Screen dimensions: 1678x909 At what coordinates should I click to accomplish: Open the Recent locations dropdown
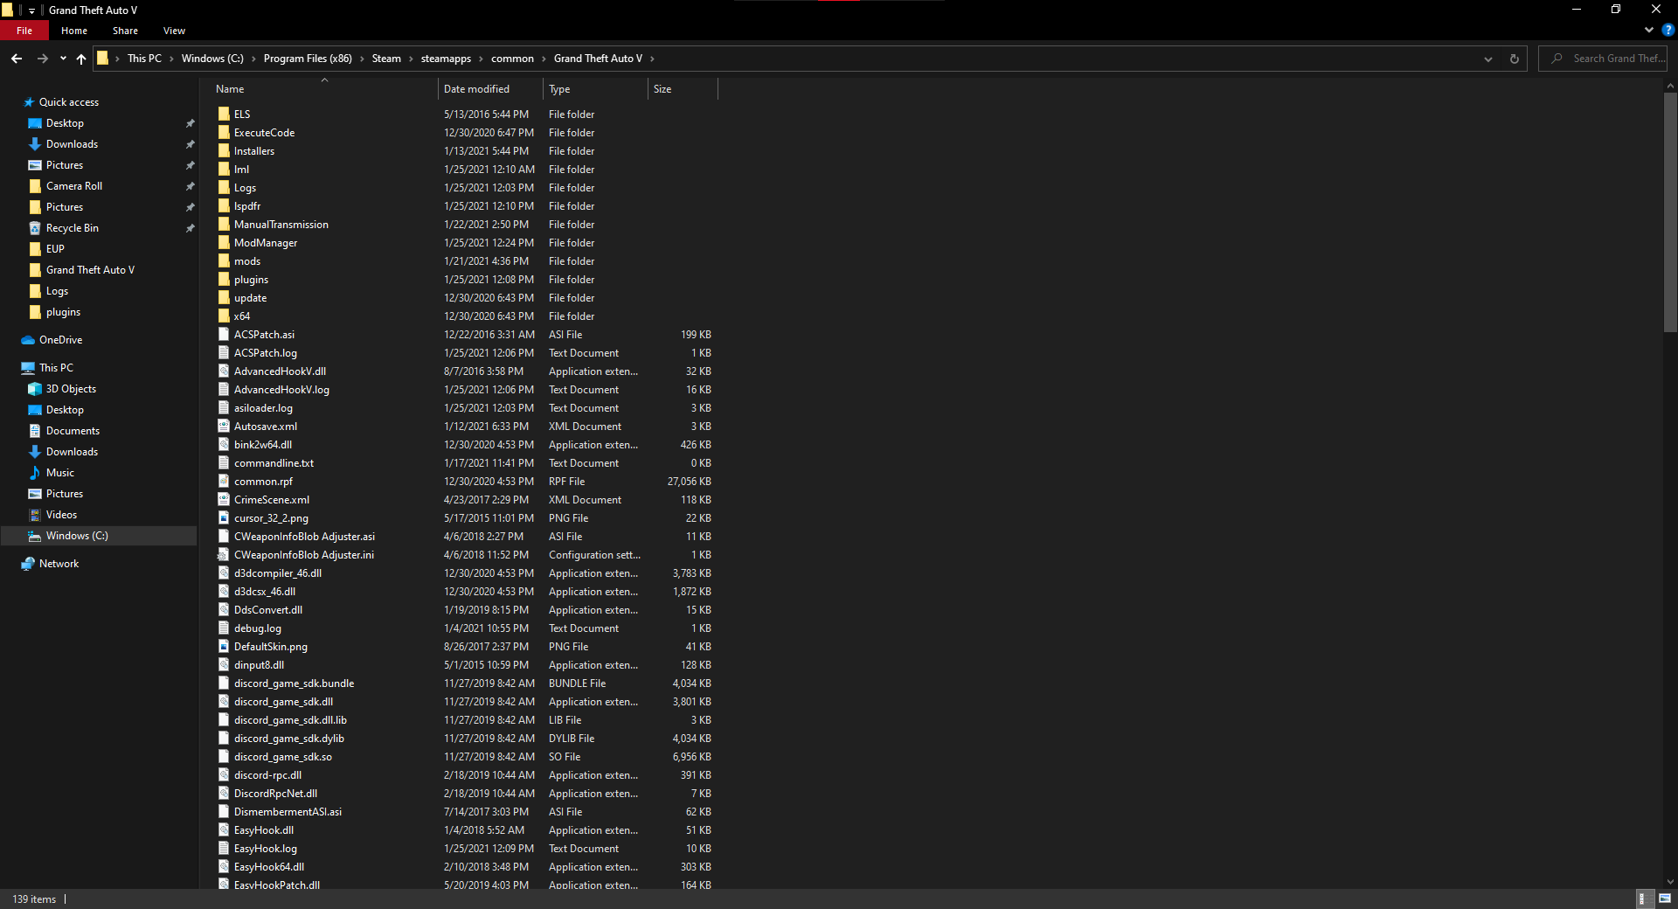point(63,59)
